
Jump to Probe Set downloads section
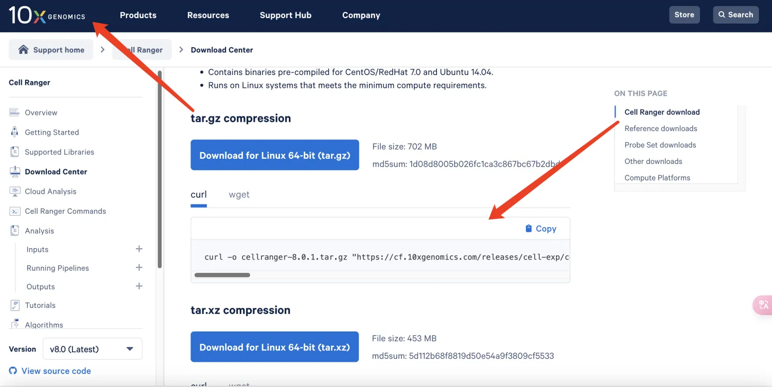click(x=660, y=145)
